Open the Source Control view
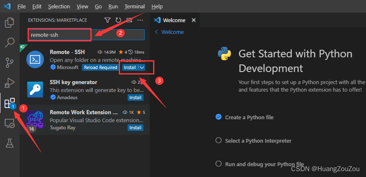Screen dimensions: 366x177 10,62
